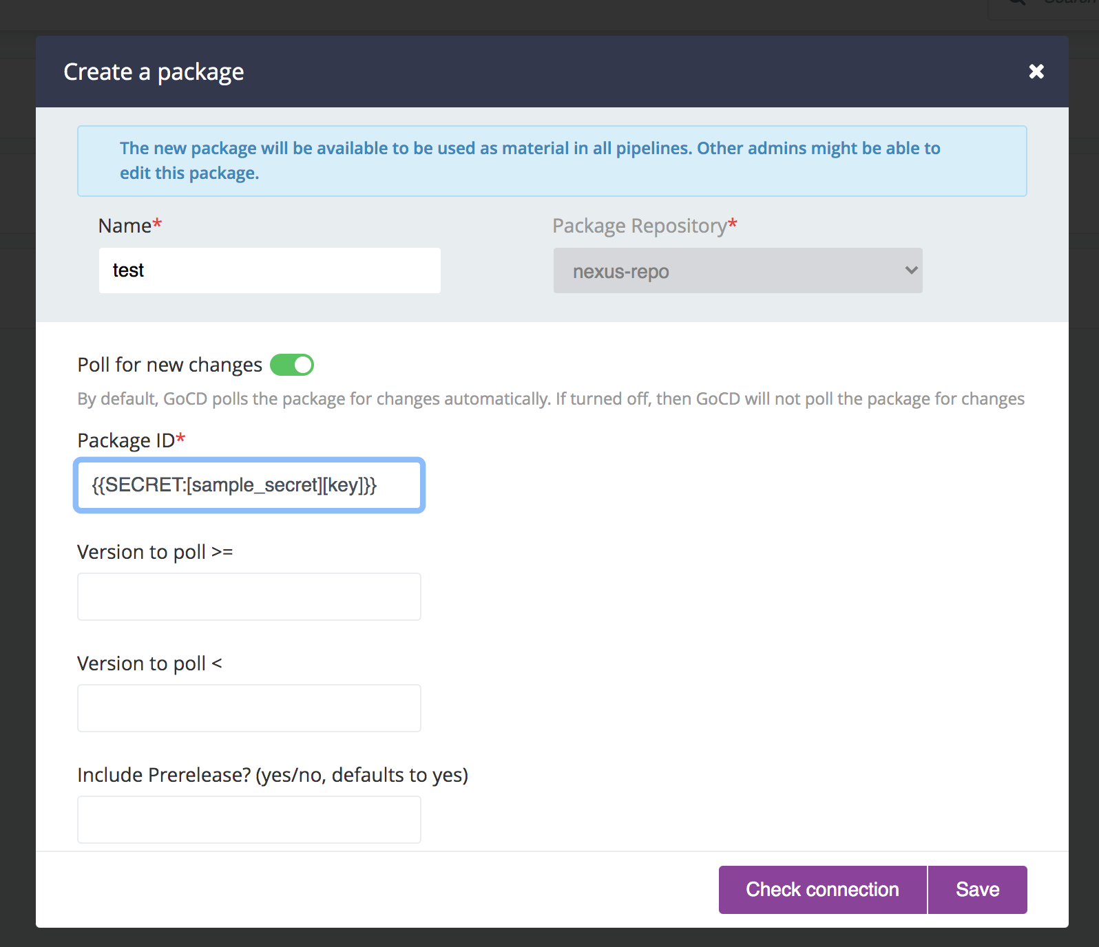Click the Include Prerelease input field
This screenshot has width=1099, height=947.
(x=249, y=820)
